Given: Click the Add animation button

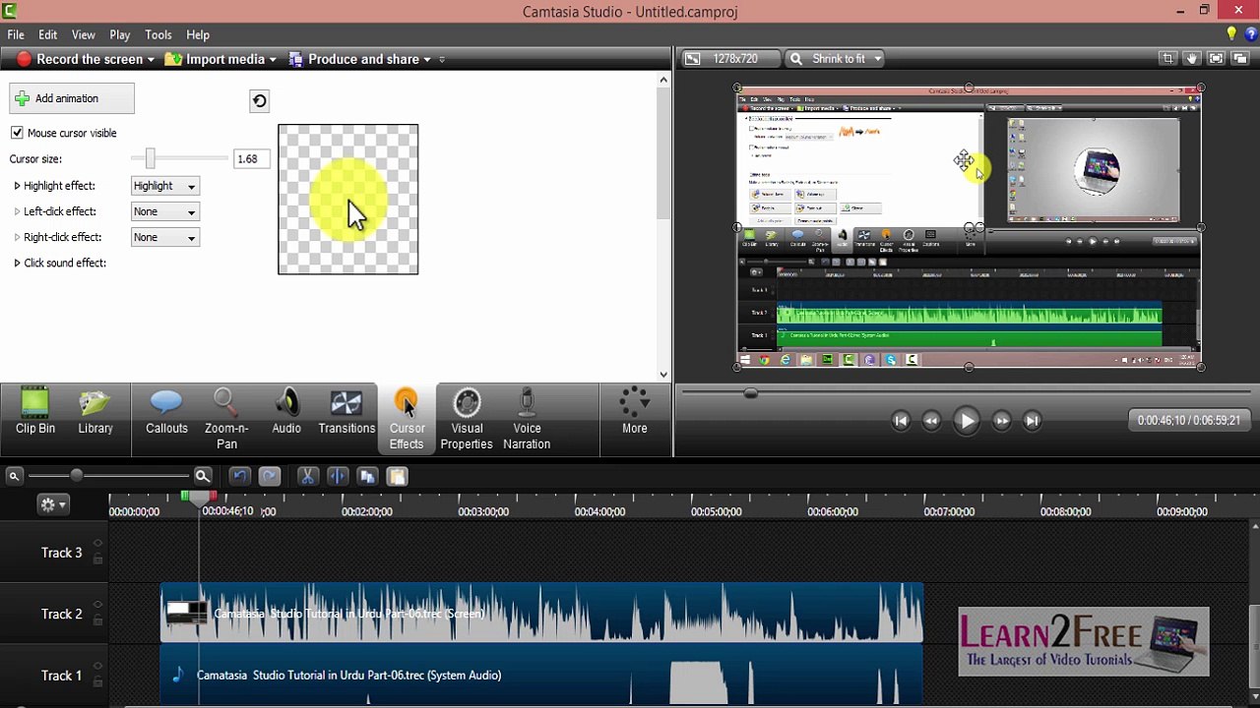Looking at the screenshot, I should 72,98.
